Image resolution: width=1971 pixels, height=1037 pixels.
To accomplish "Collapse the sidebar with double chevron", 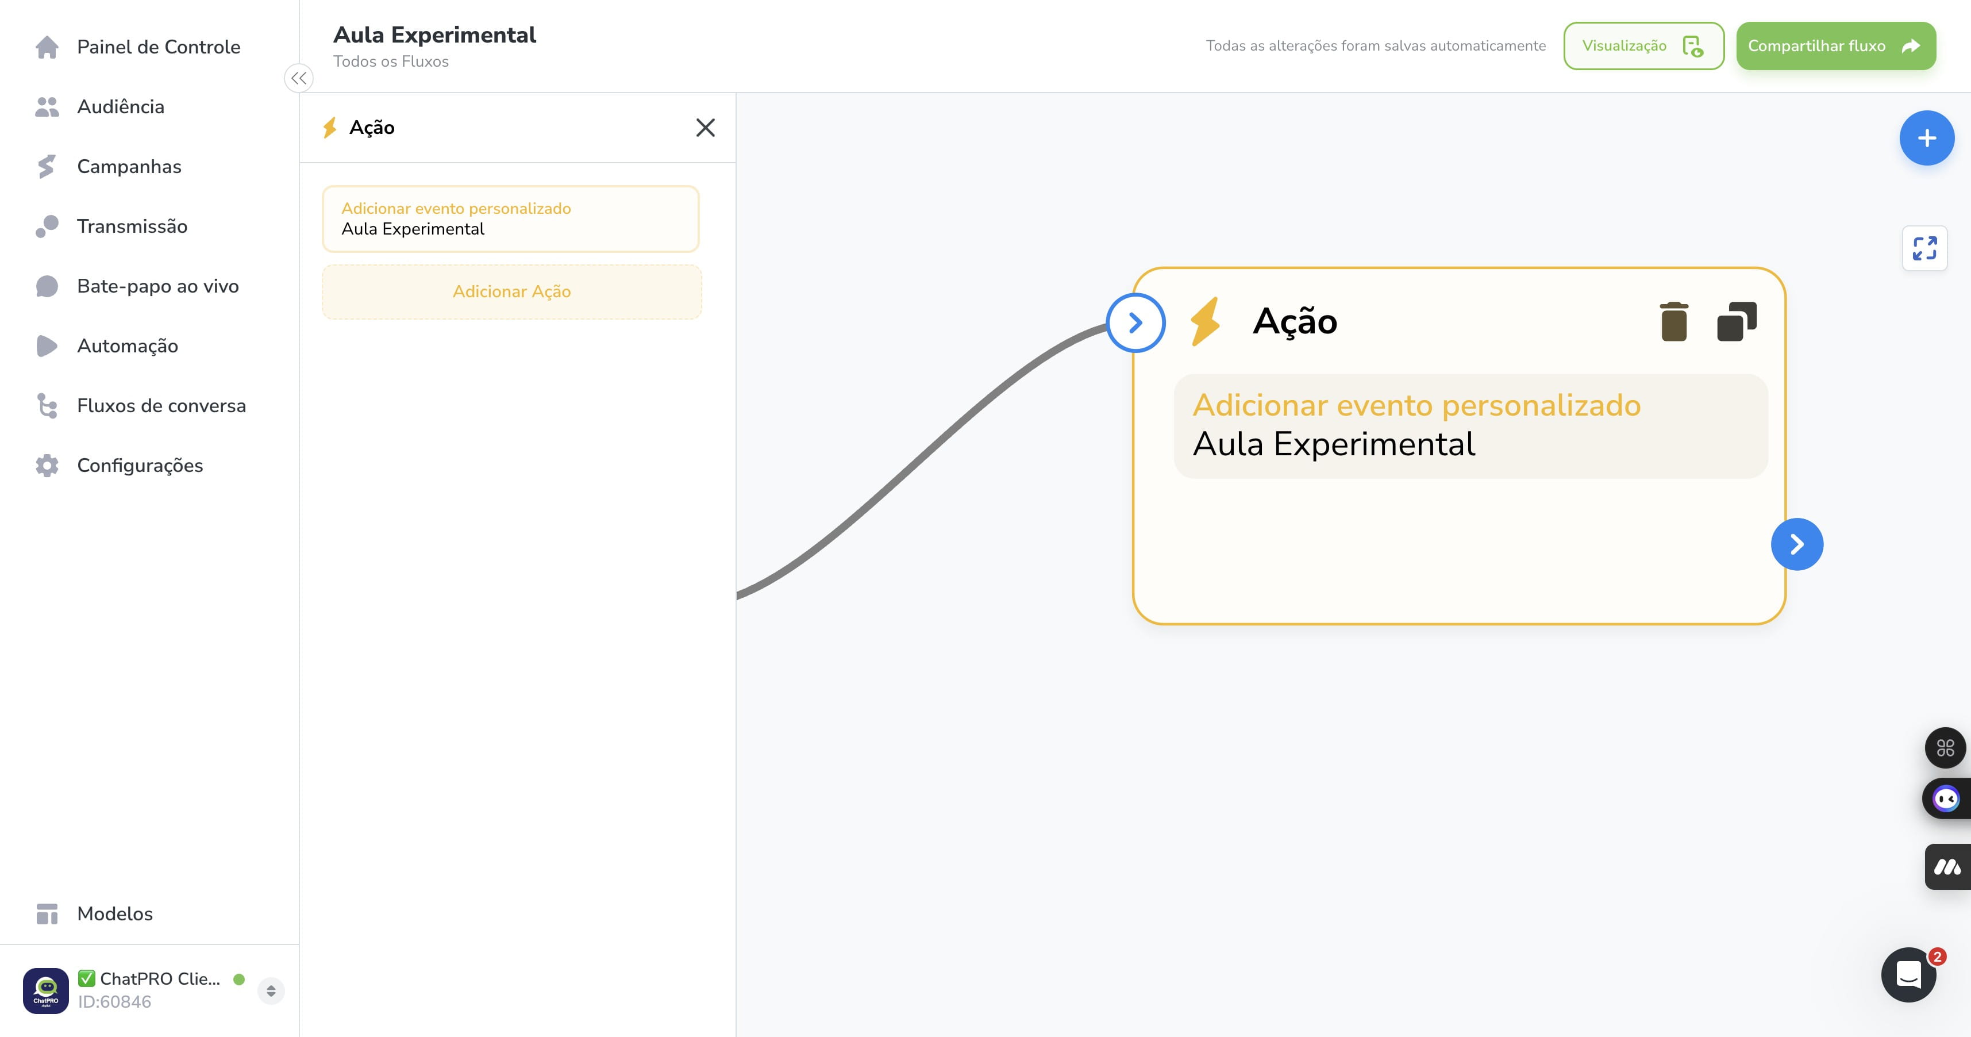I will (298, 78).
